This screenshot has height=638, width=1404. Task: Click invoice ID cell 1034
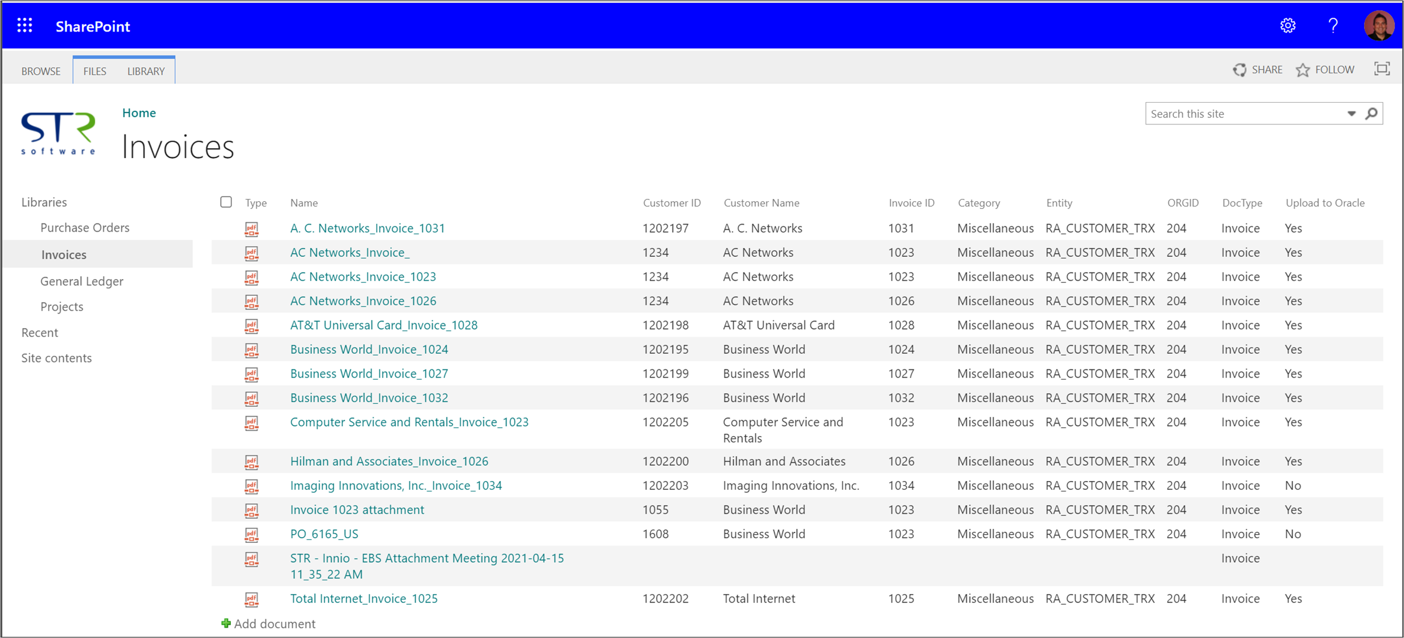901,486
